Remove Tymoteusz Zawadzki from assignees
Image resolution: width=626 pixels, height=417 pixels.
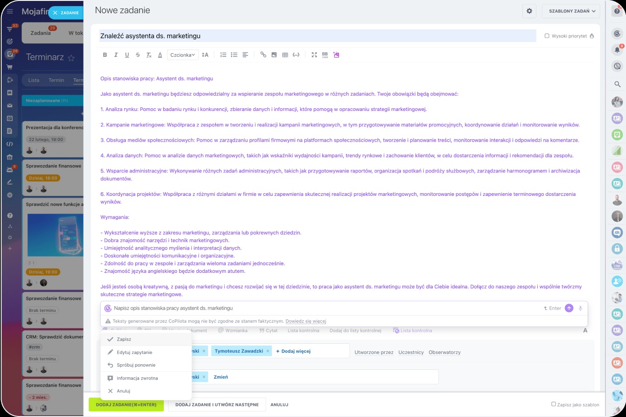click(x=268, y=351)
